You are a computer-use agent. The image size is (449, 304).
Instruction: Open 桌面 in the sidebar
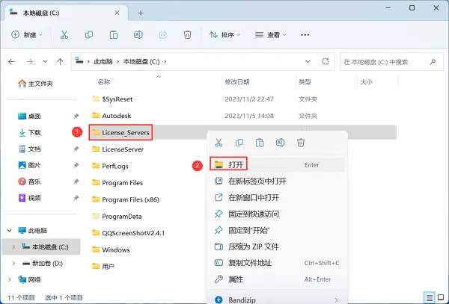pyautogui.click(x=29, y=116)
